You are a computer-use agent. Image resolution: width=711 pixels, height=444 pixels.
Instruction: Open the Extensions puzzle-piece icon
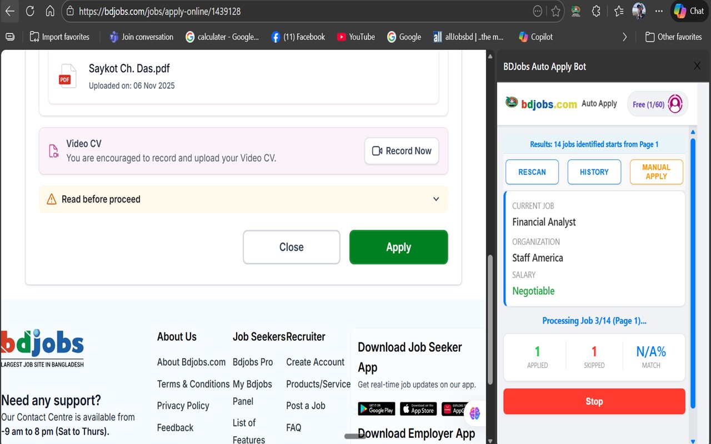point(596,11)
